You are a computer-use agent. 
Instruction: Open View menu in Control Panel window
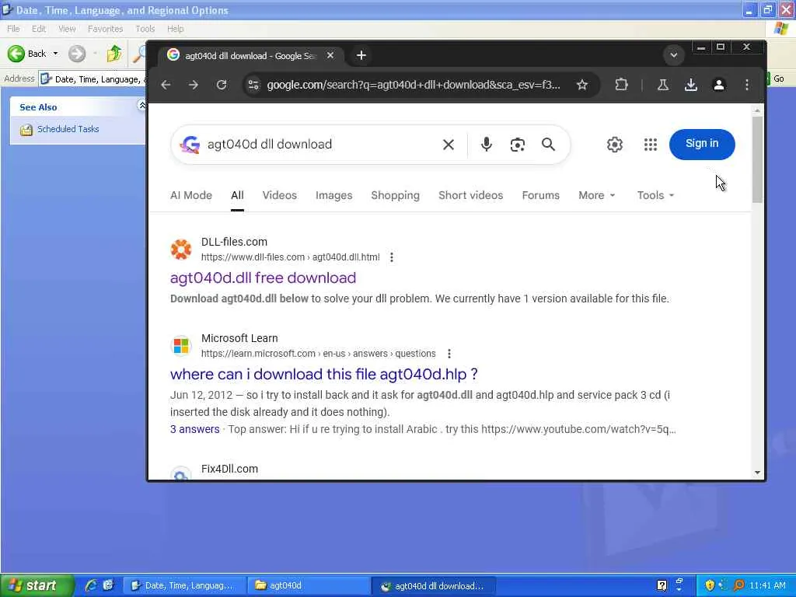pyautogui.click(x=67, y=29)
